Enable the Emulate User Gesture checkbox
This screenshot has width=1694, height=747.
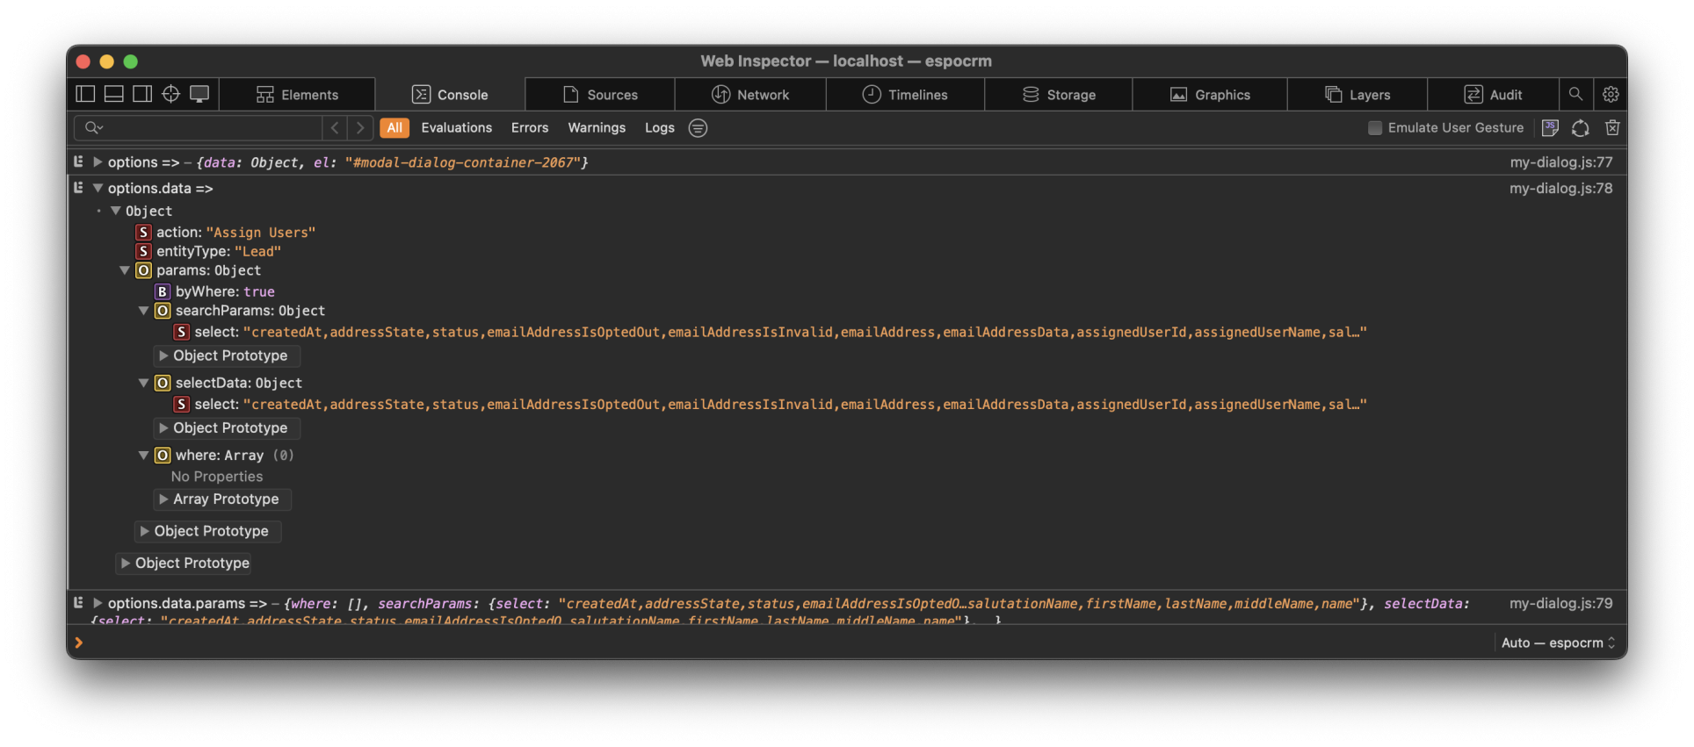coord(1375,128)
